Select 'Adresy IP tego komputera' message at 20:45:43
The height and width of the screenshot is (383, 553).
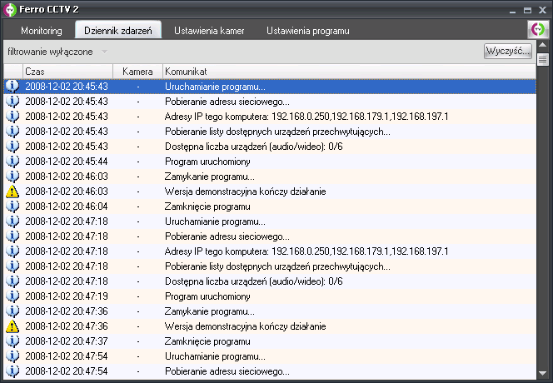click(x=306, y=117)
